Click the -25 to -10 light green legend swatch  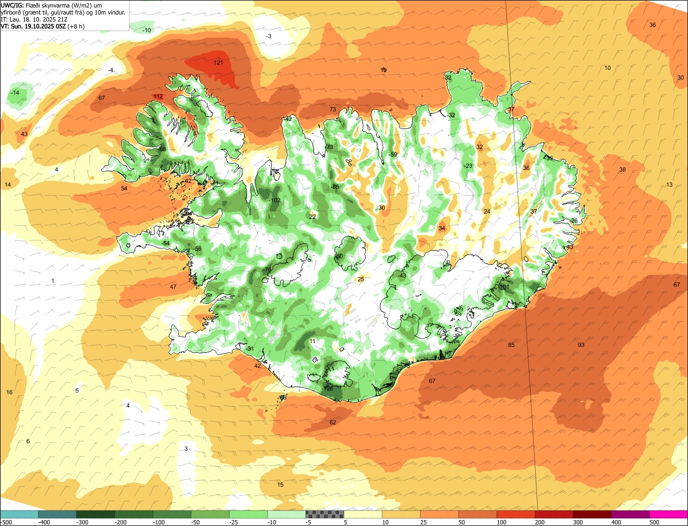(x=248, y=514)
